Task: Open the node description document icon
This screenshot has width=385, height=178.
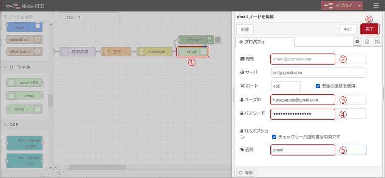Action: coord(367,42)
